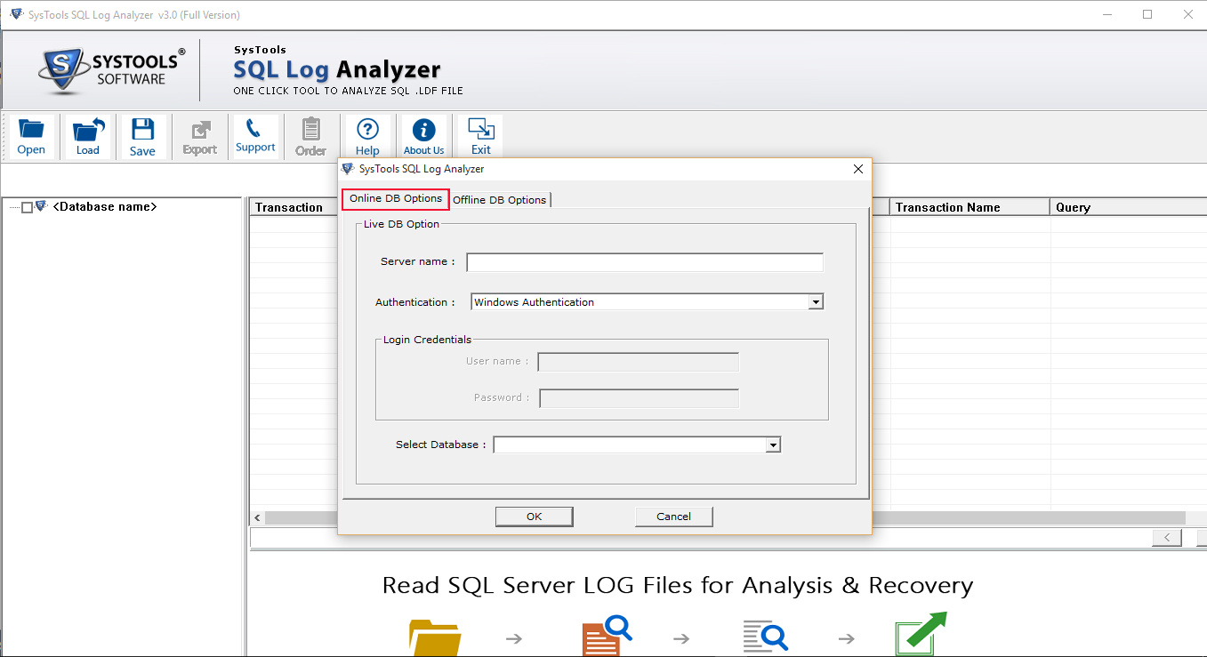The height and width of the screenshot is (657, 1207).
Task: Click the Transaction column header
Action: [x=293, y=207]
